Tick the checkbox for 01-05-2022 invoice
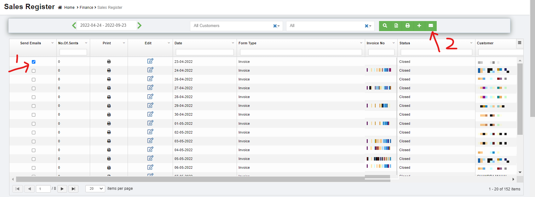This screenshot has width=535, height=197. 34,124
